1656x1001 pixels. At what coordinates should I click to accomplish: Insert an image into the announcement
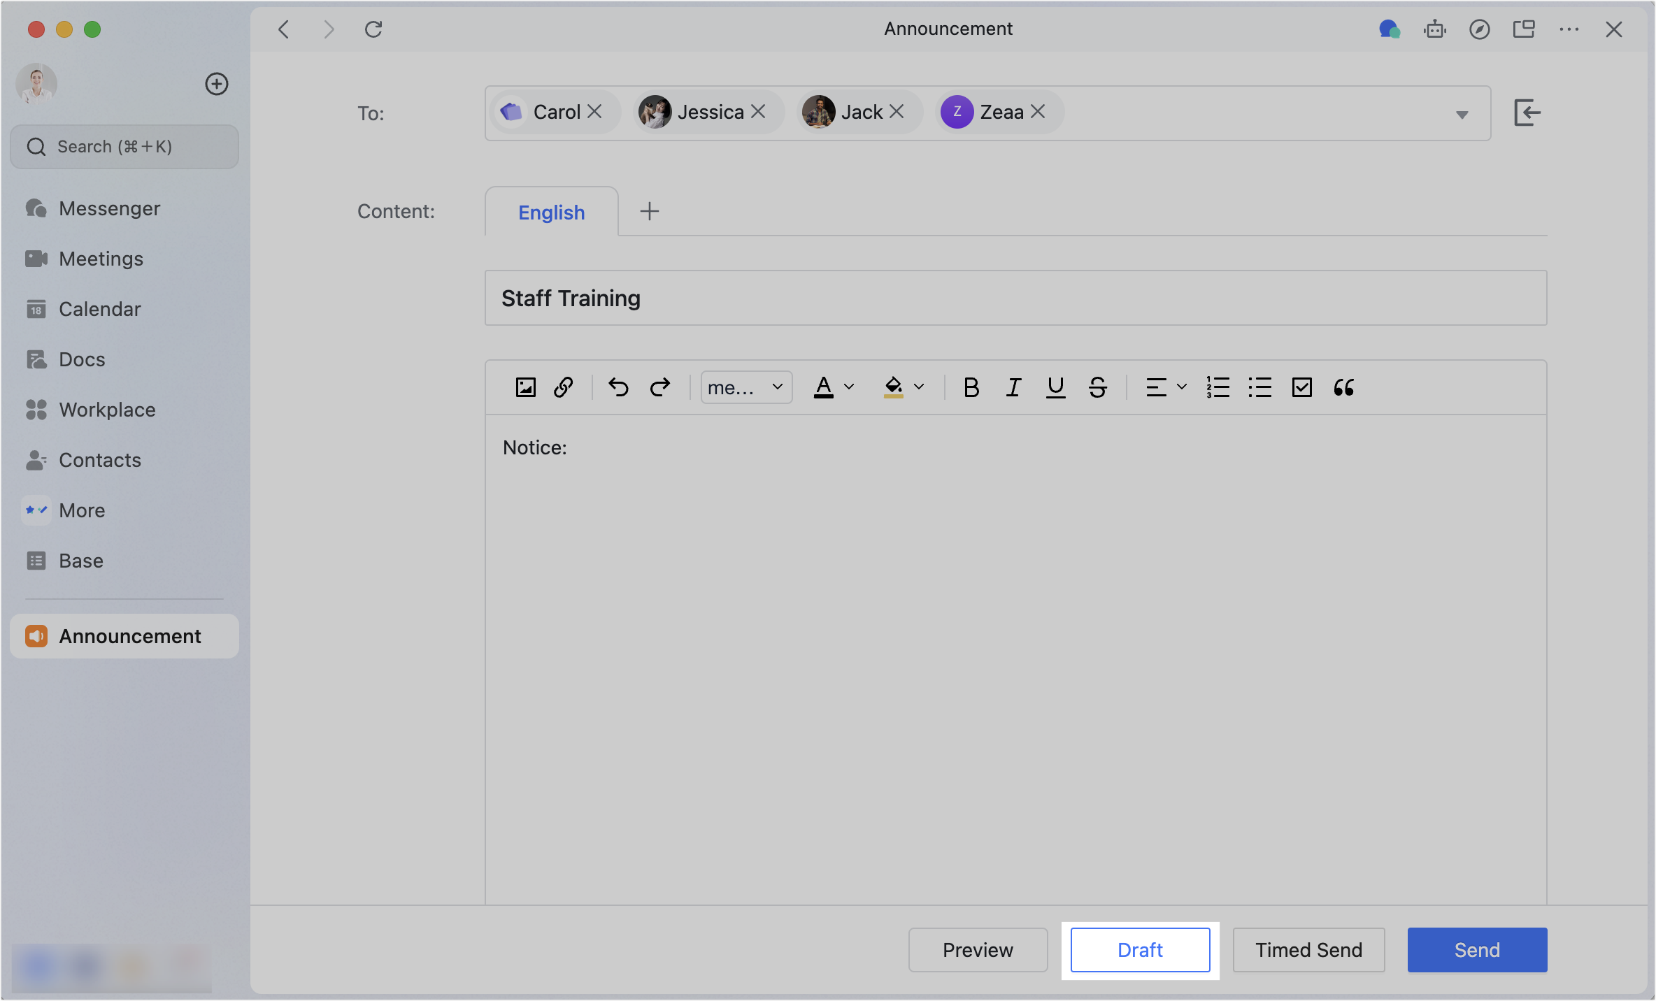[525, 387]
